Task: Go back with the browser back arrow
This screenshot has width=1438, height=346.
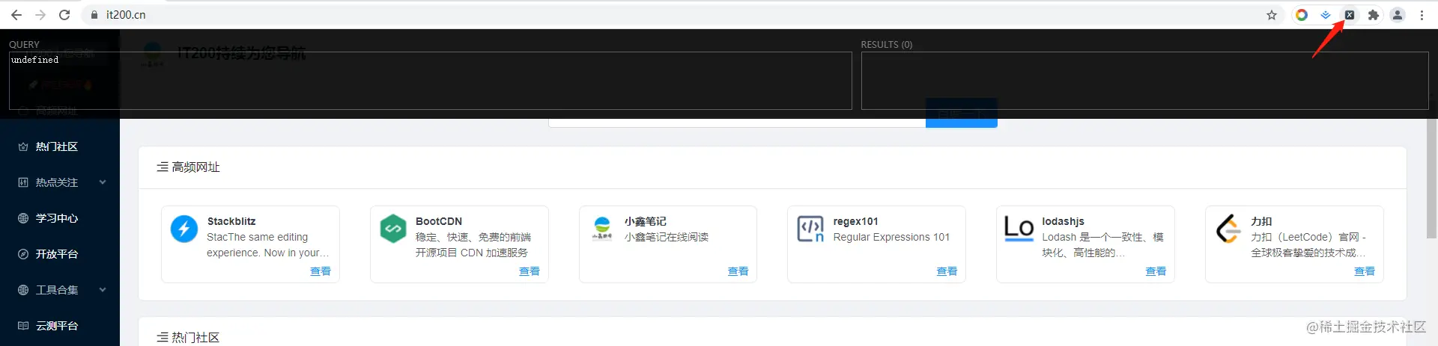Action: point(16,15)
